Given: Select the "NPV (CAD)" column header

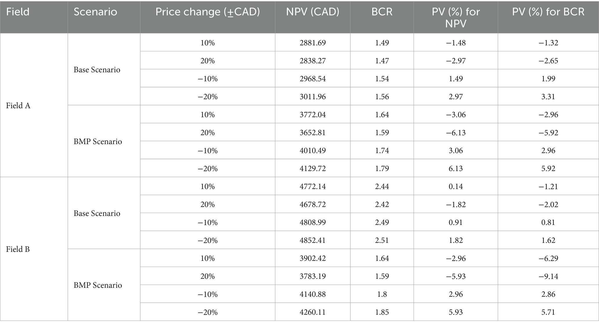Looking at the screenshot, I should [x=312, y=12].
